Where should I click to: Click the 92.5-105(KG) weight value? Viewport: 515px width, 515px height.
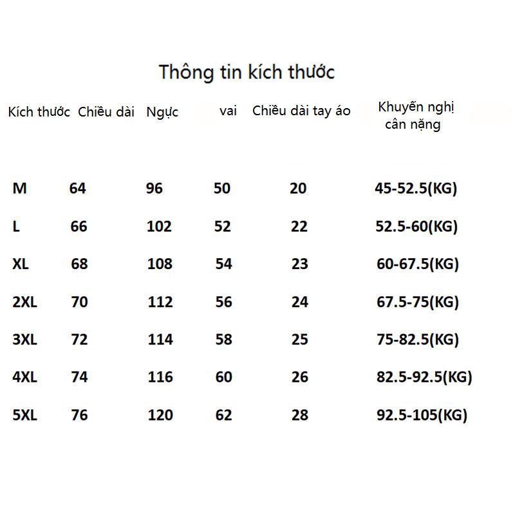tap(422, 415)
